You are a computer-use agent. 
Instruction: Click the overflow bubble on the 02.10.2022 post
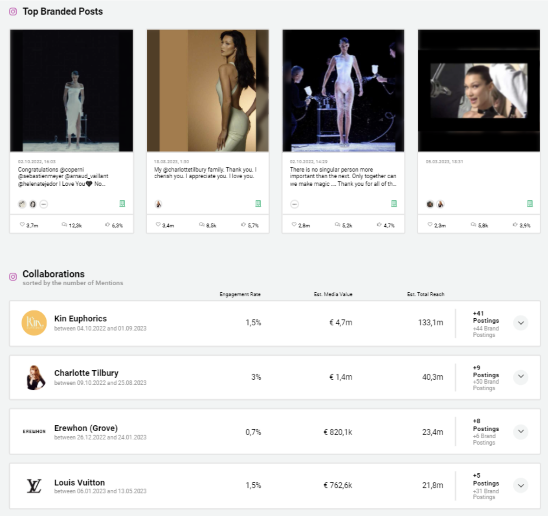[295, 204]
